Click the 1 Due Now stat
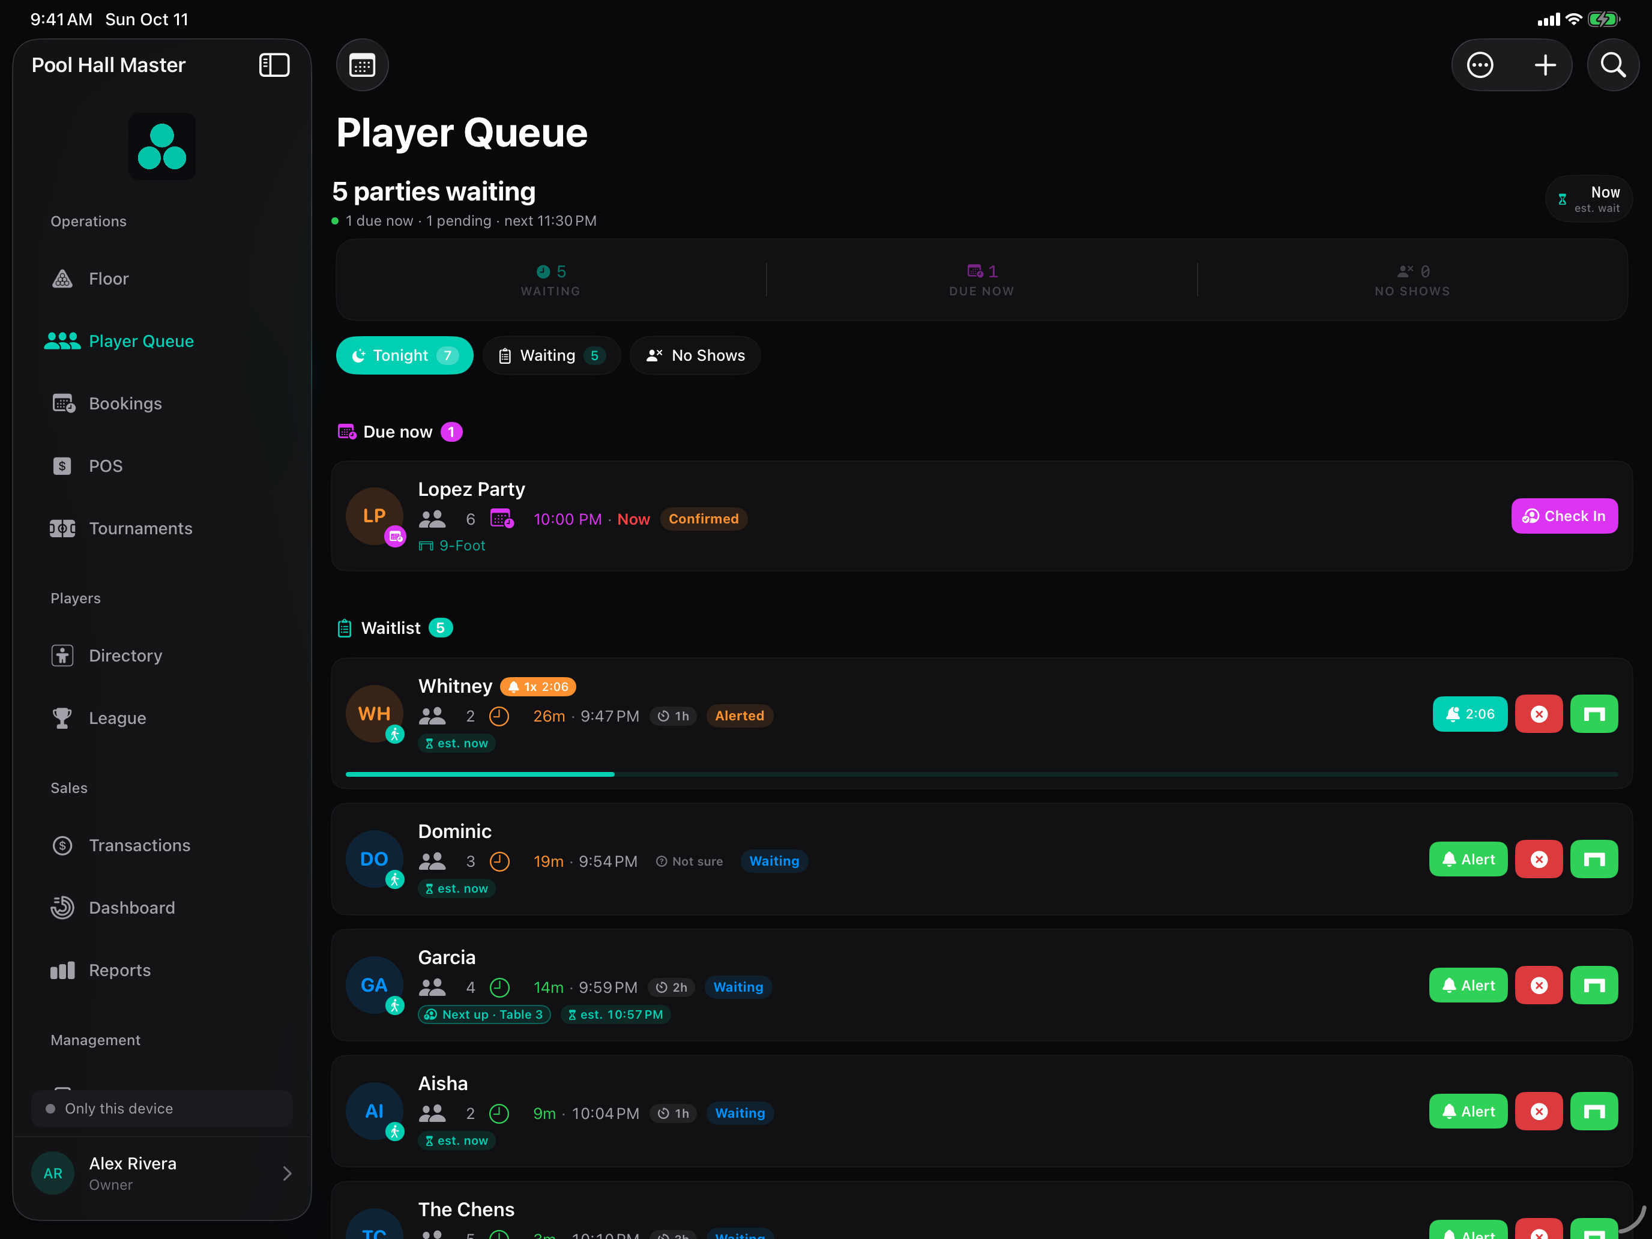Viewport: 1652px width, 1239px height. [x=981, y=281]
